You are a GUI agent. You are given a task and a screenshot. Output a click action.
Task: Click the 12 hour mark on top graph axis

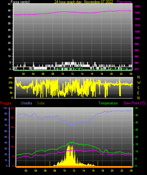click(x=72, y=74)
